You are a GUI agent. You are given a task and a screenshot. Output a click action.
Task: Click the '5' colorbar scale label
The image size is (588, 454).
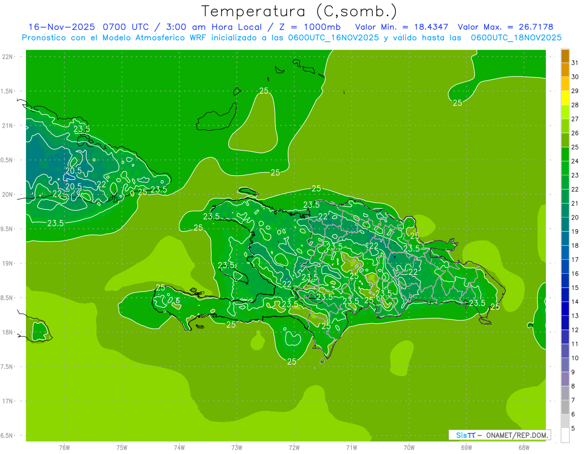[x=573, y=428]
